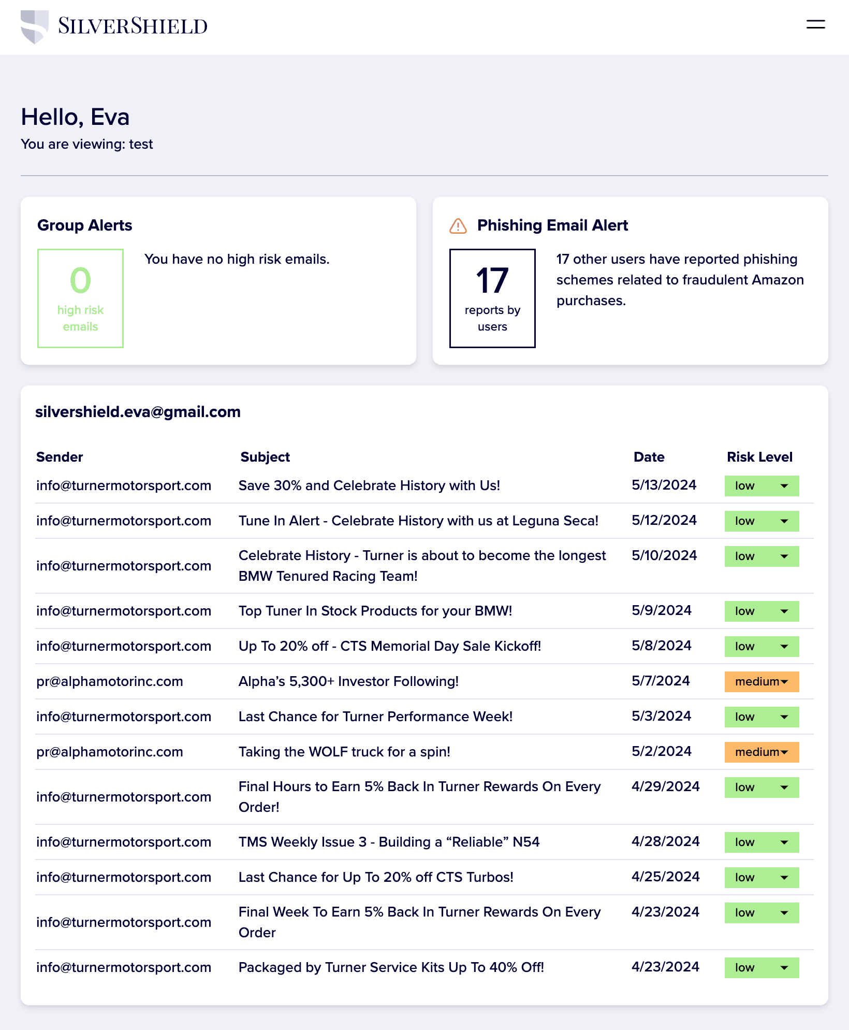Viewport: 849px width, 1030px height.
Task: Open risk dropdown for 'Tune In Alert' email
Action: (x=762, y=521)
